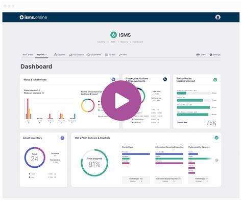The height and width of the screenshot is (201, 242).
Task: Open the Asset Inventory card icon
Action: pos(62,138)
